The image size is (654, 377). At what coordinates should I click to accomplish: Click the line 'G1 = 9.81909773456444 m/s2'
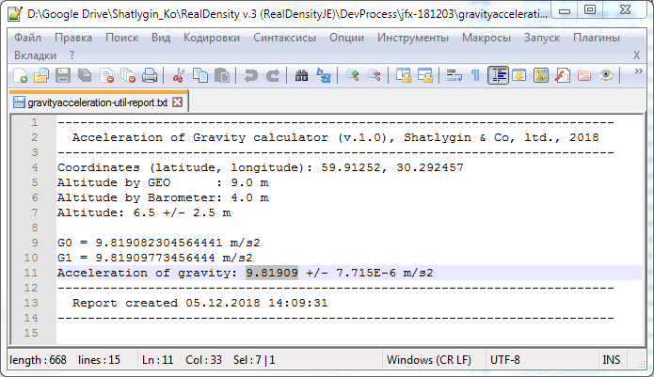[x=154, y=258]
